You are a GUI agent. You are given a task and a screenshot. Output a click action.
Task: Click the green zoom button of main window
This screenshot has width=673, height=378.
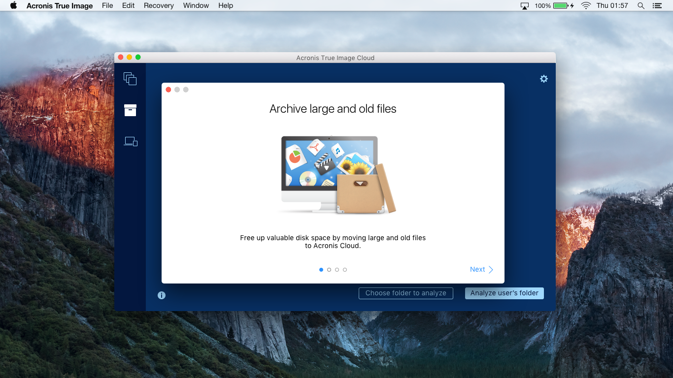[x=138, y=58]
